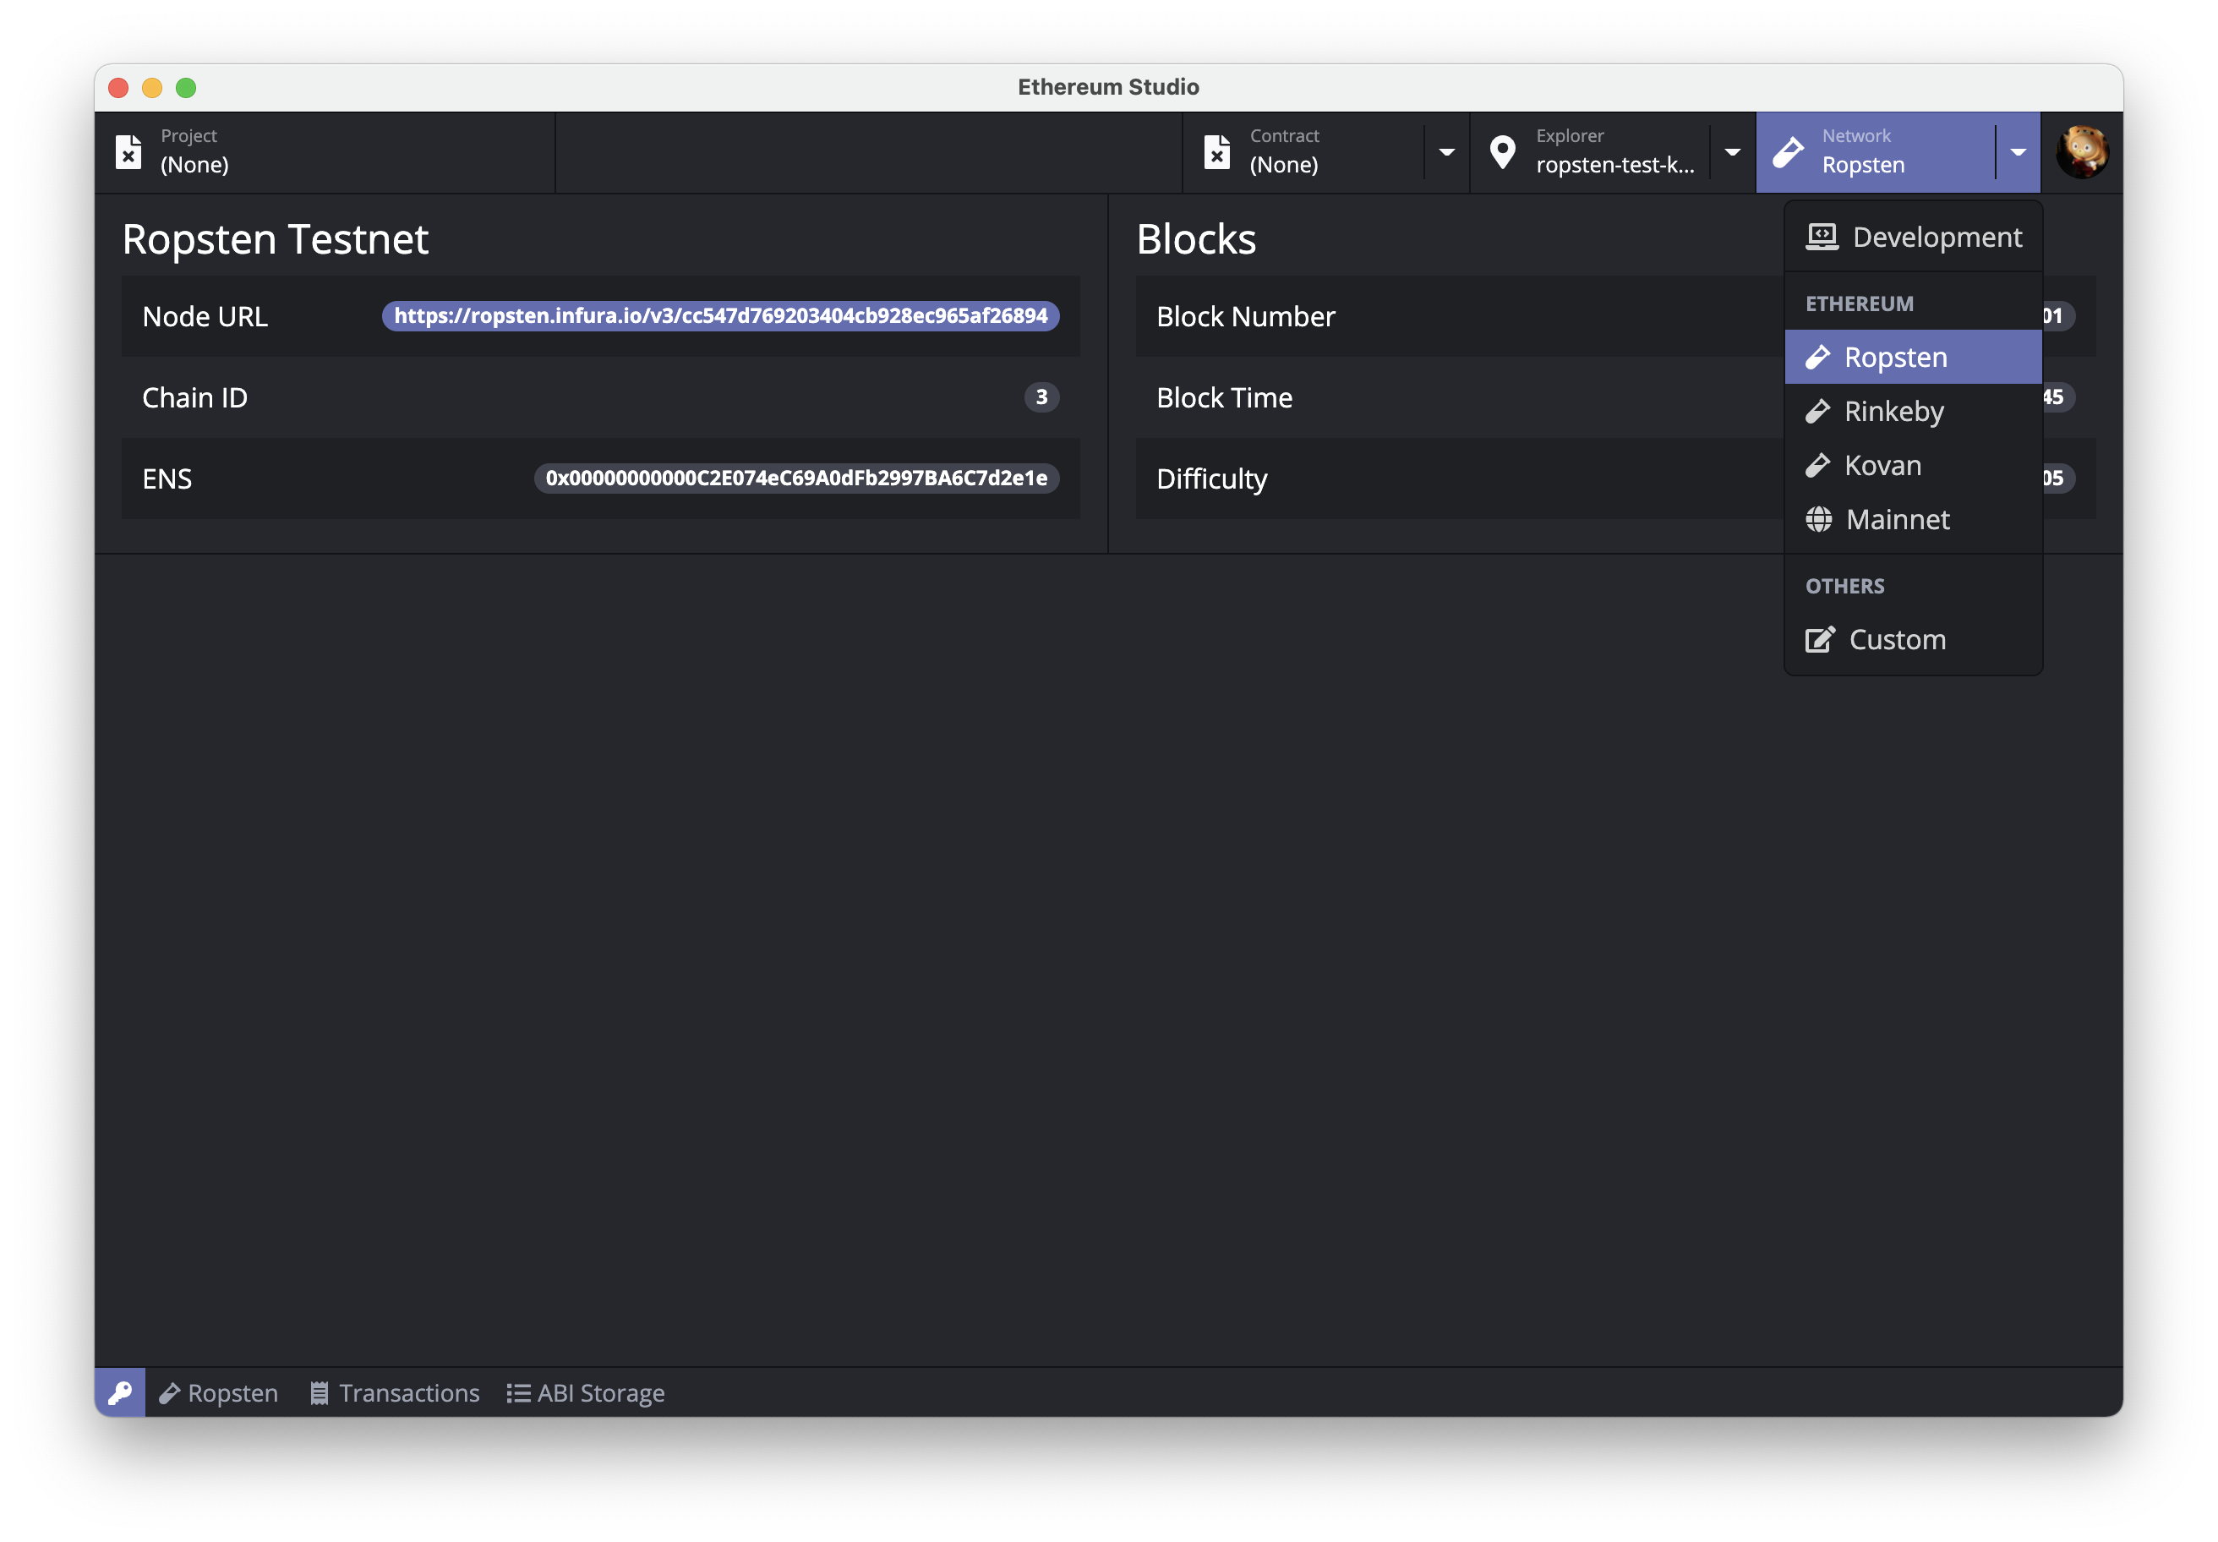Click the Project file icon
2218x1542 pixels.
pos(128,151)
